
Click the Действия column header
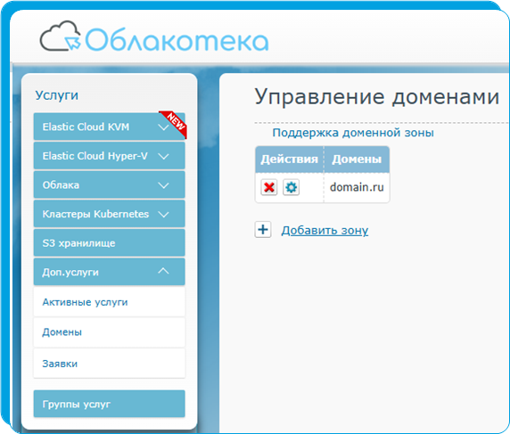pyautogui.click(x=289, y=160)
